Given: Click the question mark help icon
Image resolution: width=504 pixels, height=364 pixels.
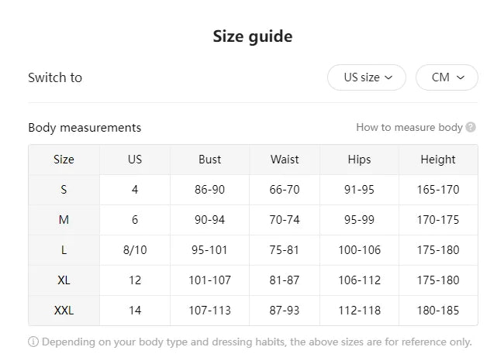Looking at the screenshot, I should tap(471, 128).
